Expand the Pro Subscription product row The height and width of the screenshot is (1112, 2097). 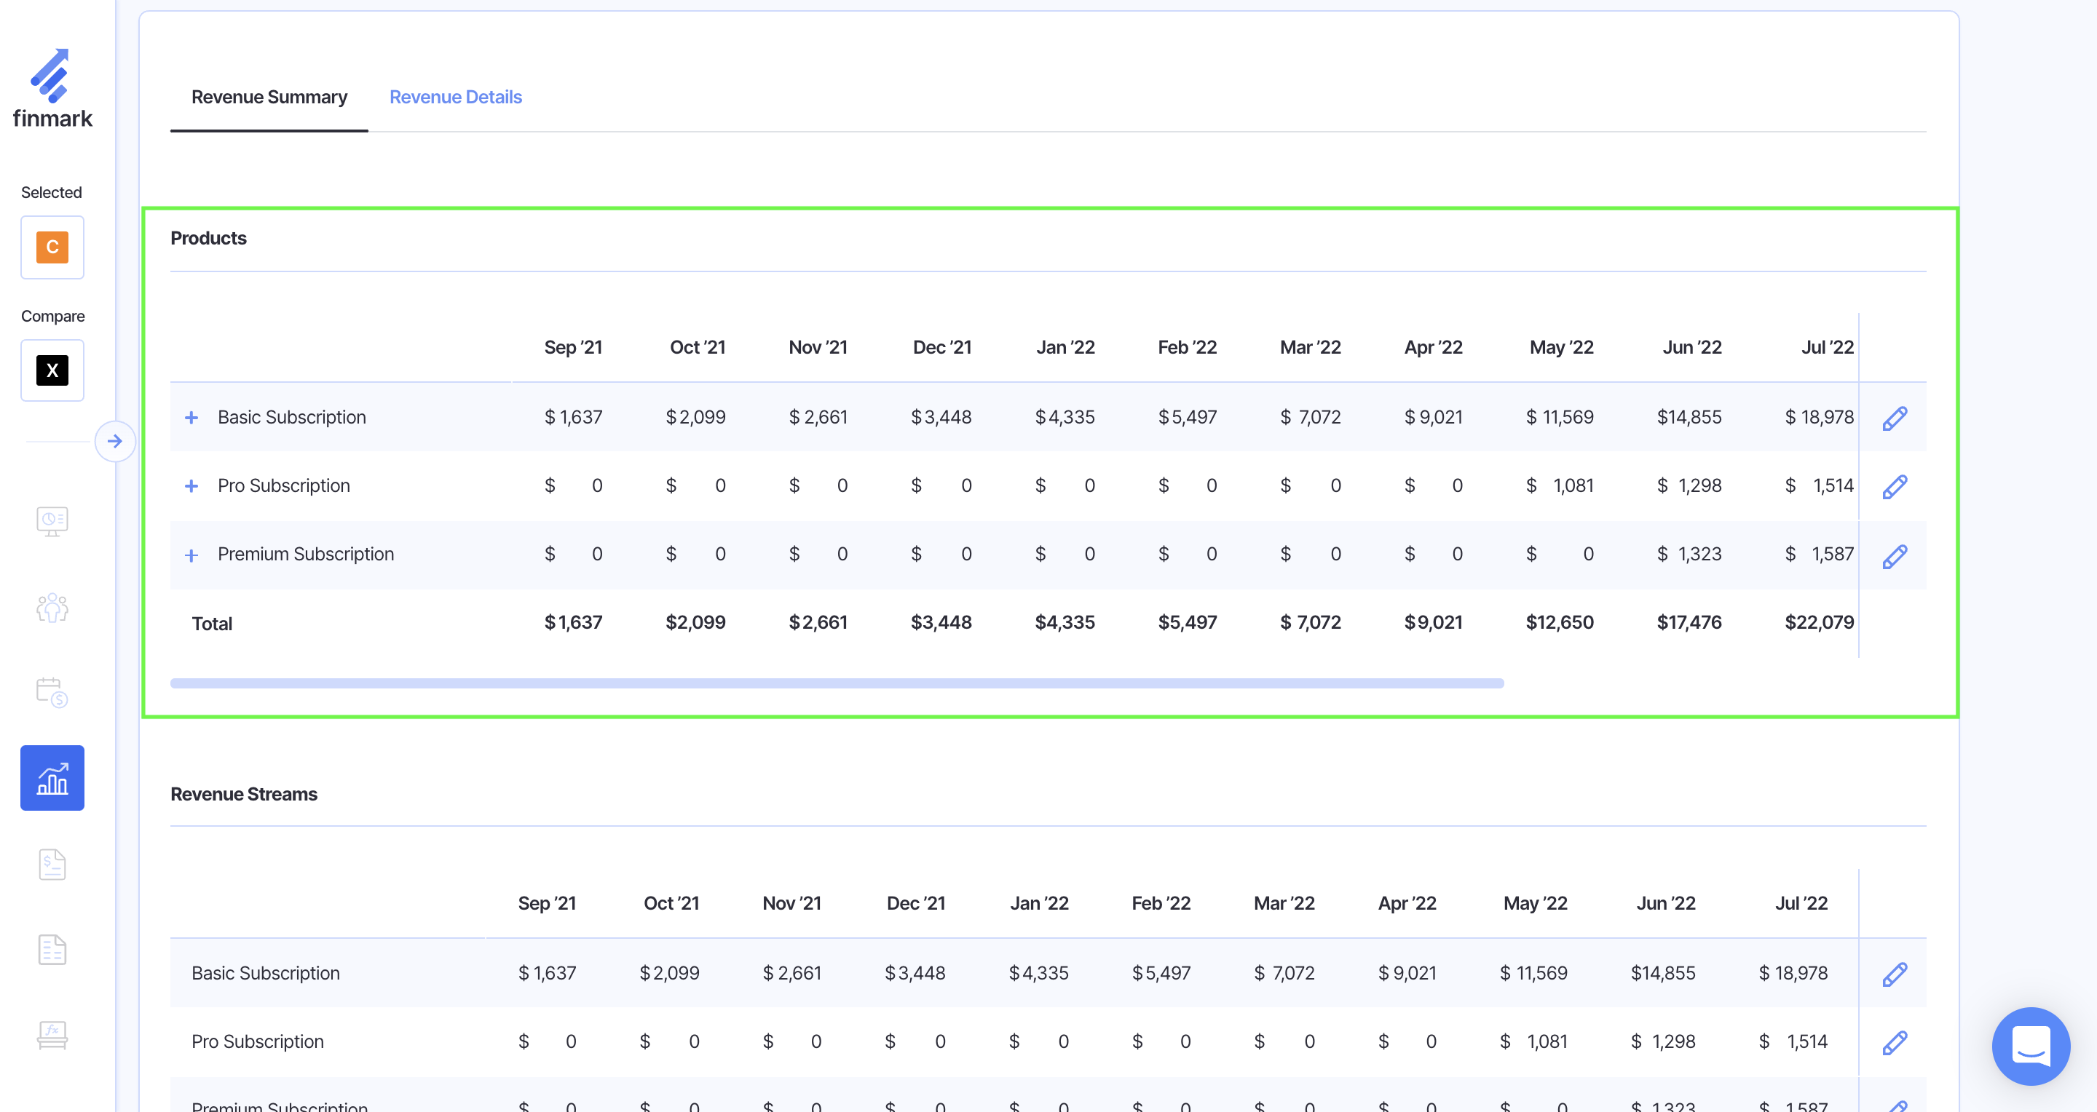(191, 485)
